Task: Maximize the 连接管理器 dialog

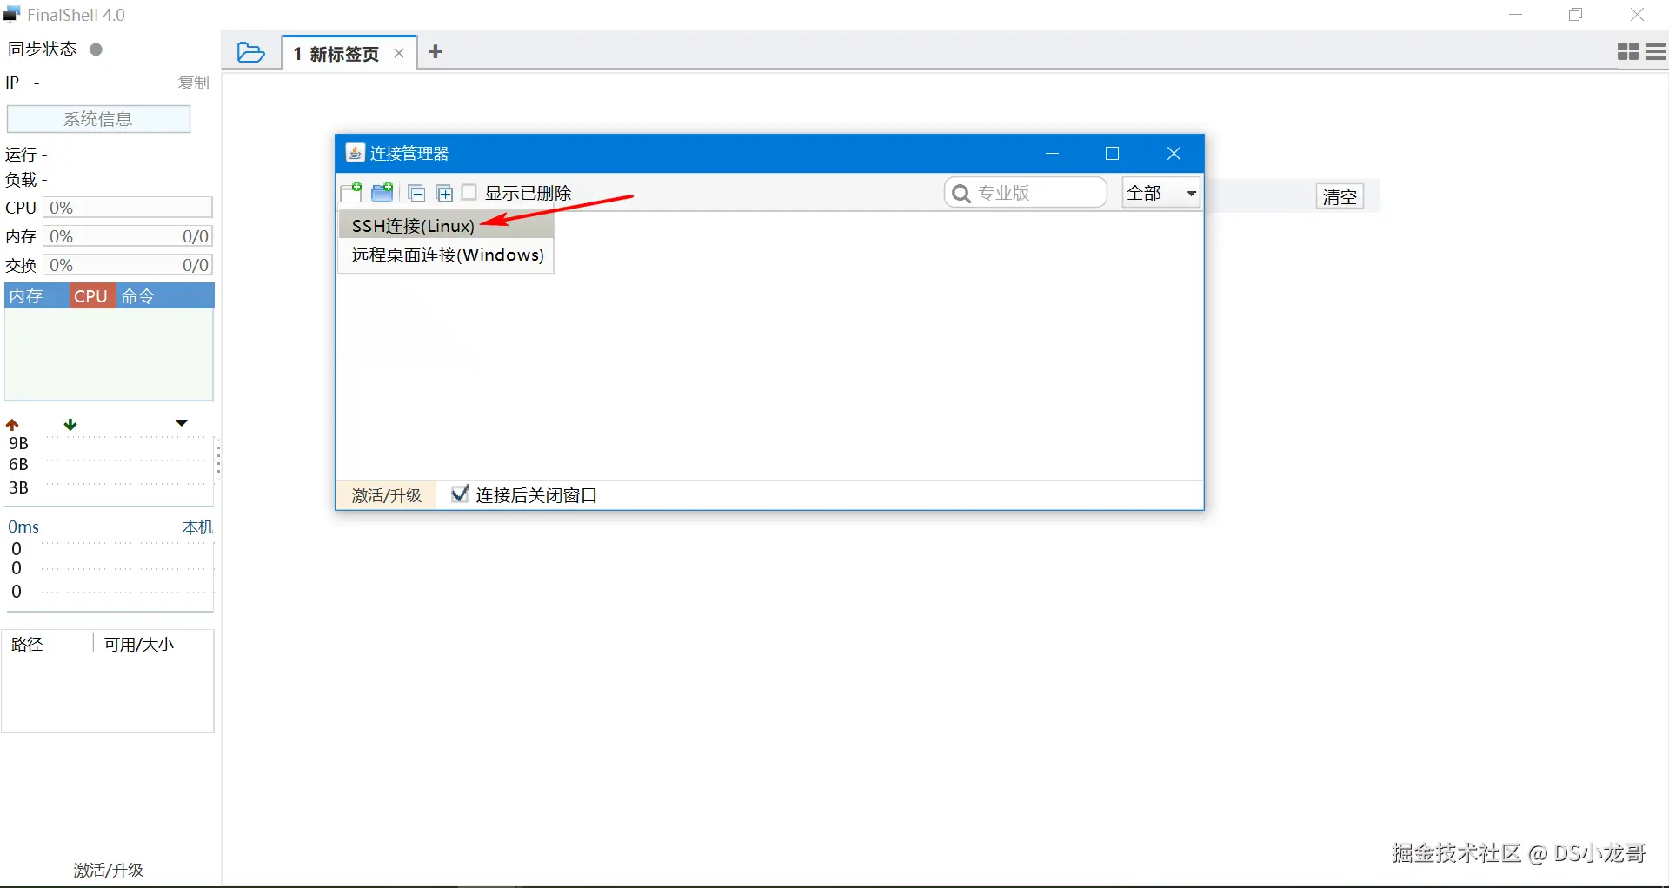Action: pyautogui.click(x=1112, y=154)
